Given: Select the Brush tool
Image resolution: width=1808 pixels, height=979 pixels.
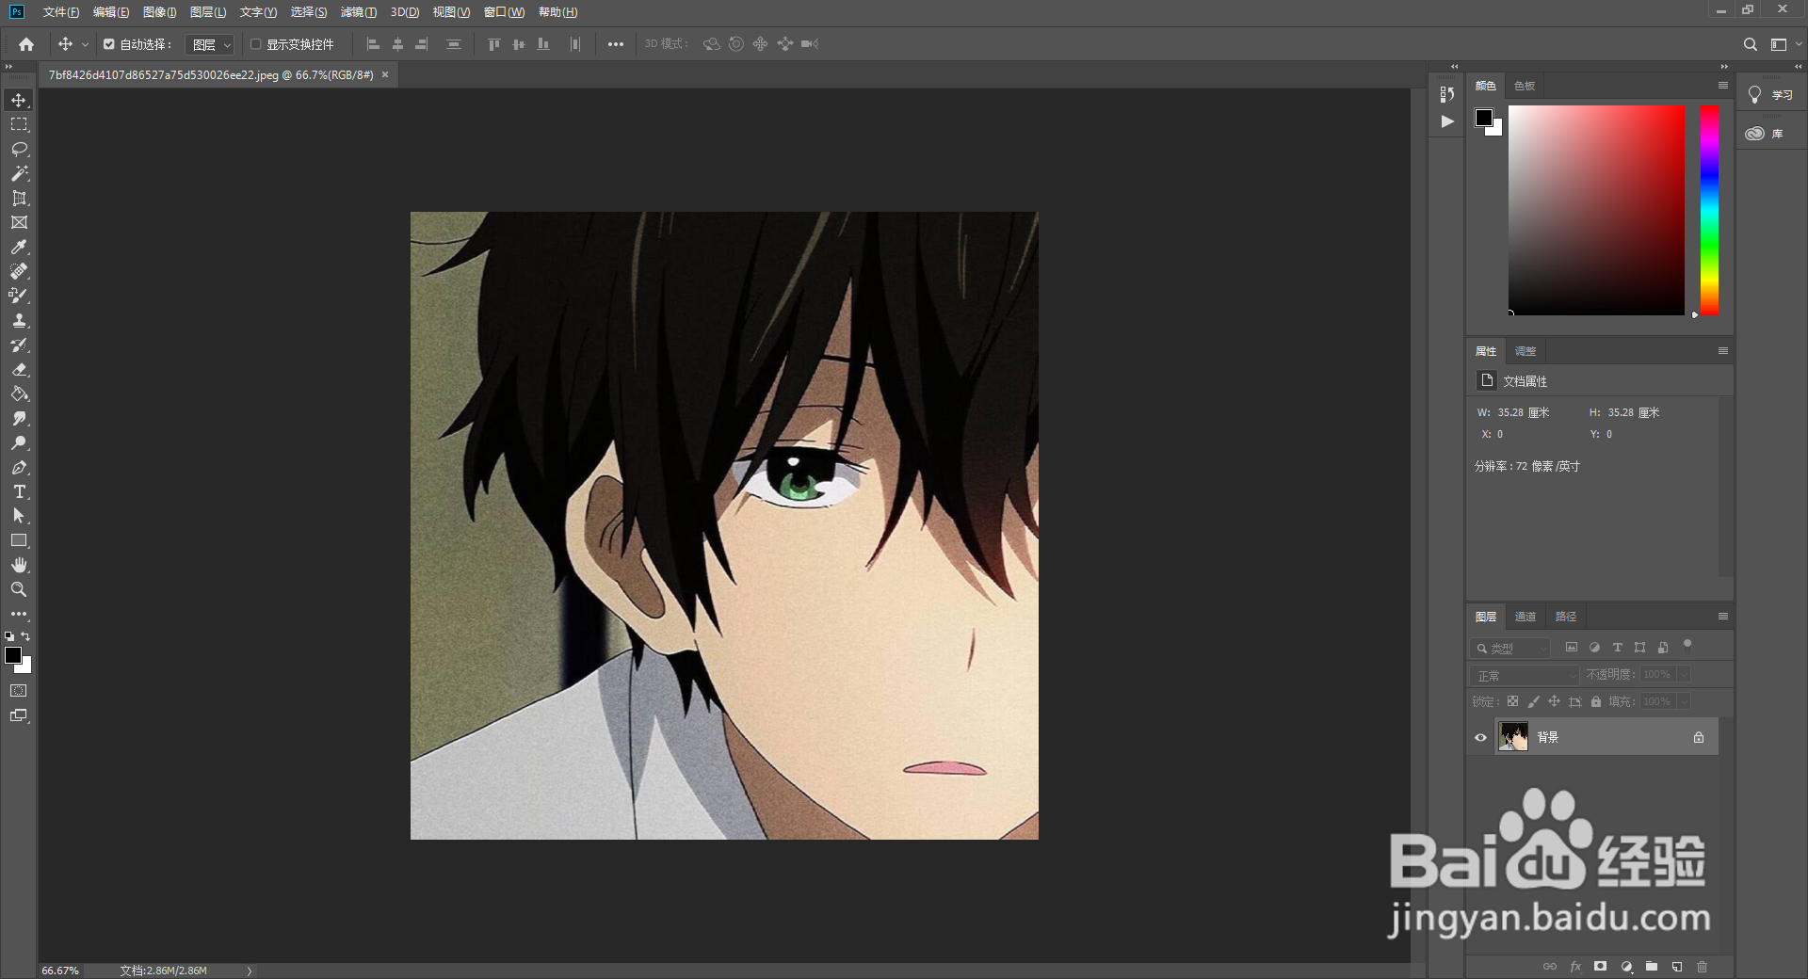Looking at the screenshot, I should coord(19,296).
